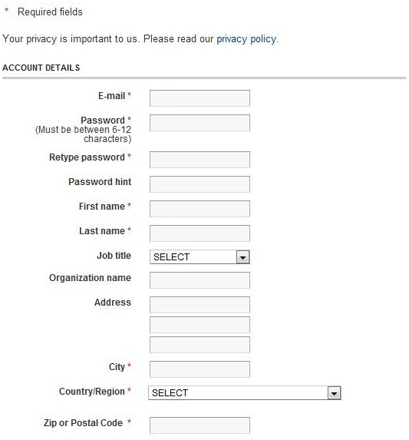409x440 pixels.
Task: Expand the Country/Region dropdown
Action: tap(245, 393)
